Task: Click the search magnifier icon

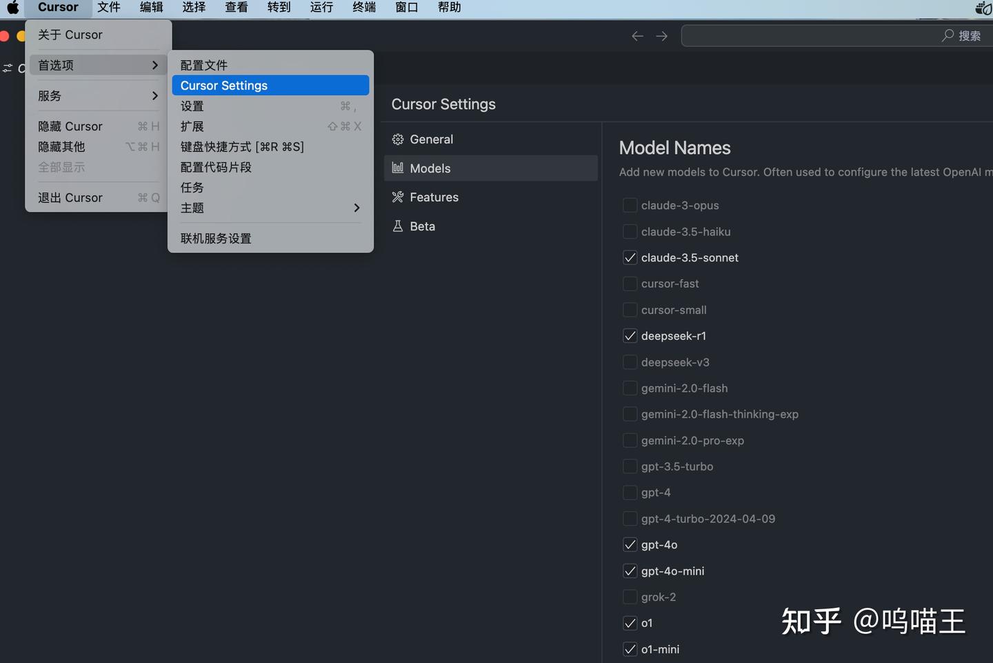Action: (x=948, y=35)
